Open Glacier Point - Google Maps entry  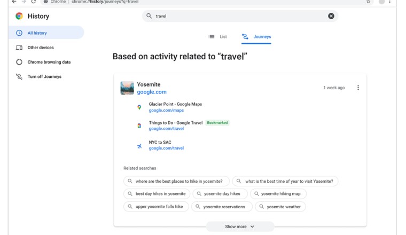(x=175, y=104)
